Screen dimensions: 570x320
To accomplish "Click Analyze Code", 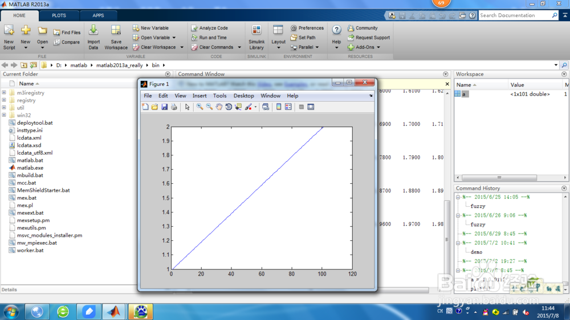I will (x=209, y=28).
